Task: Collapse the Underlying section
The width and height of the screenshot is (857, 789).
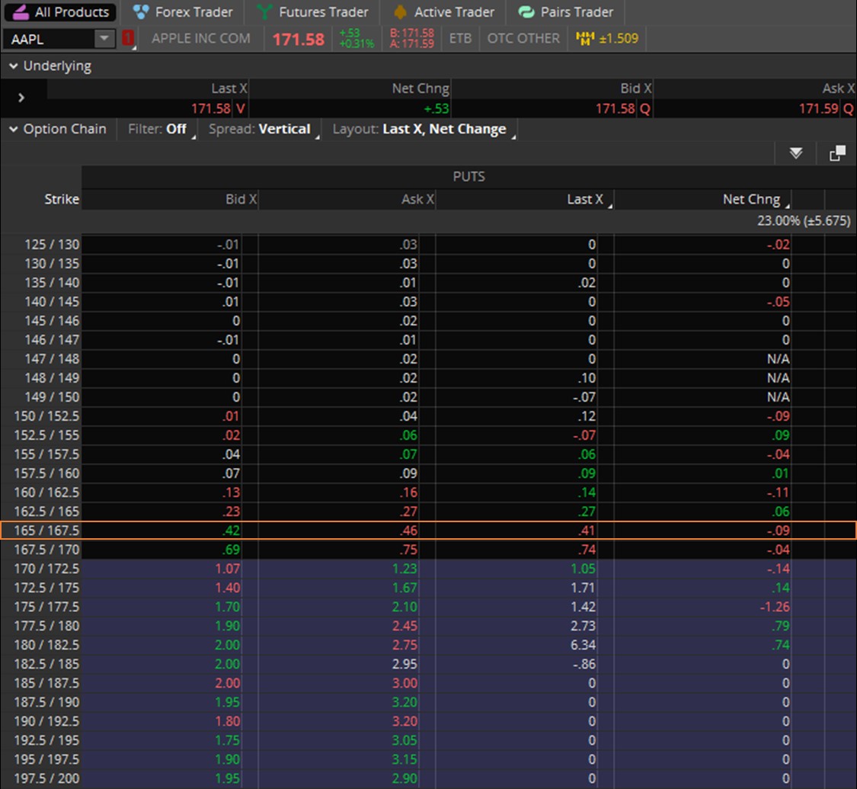Action: click(x=14, y=66)
